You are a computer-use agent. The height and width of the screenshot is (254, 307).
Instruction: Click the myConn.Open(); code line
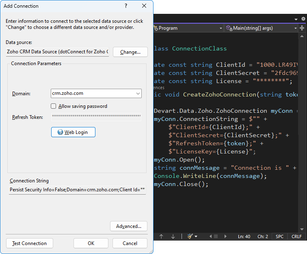[179, 160]
